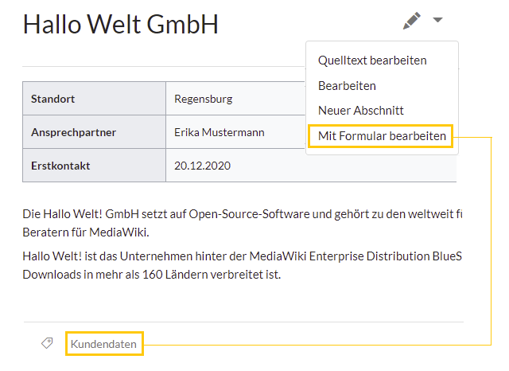Click the 20.12.2020 date cell

(311, 166)
